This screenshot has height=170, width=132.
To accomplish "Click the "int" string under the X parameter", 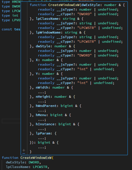I will pos(82,69).
